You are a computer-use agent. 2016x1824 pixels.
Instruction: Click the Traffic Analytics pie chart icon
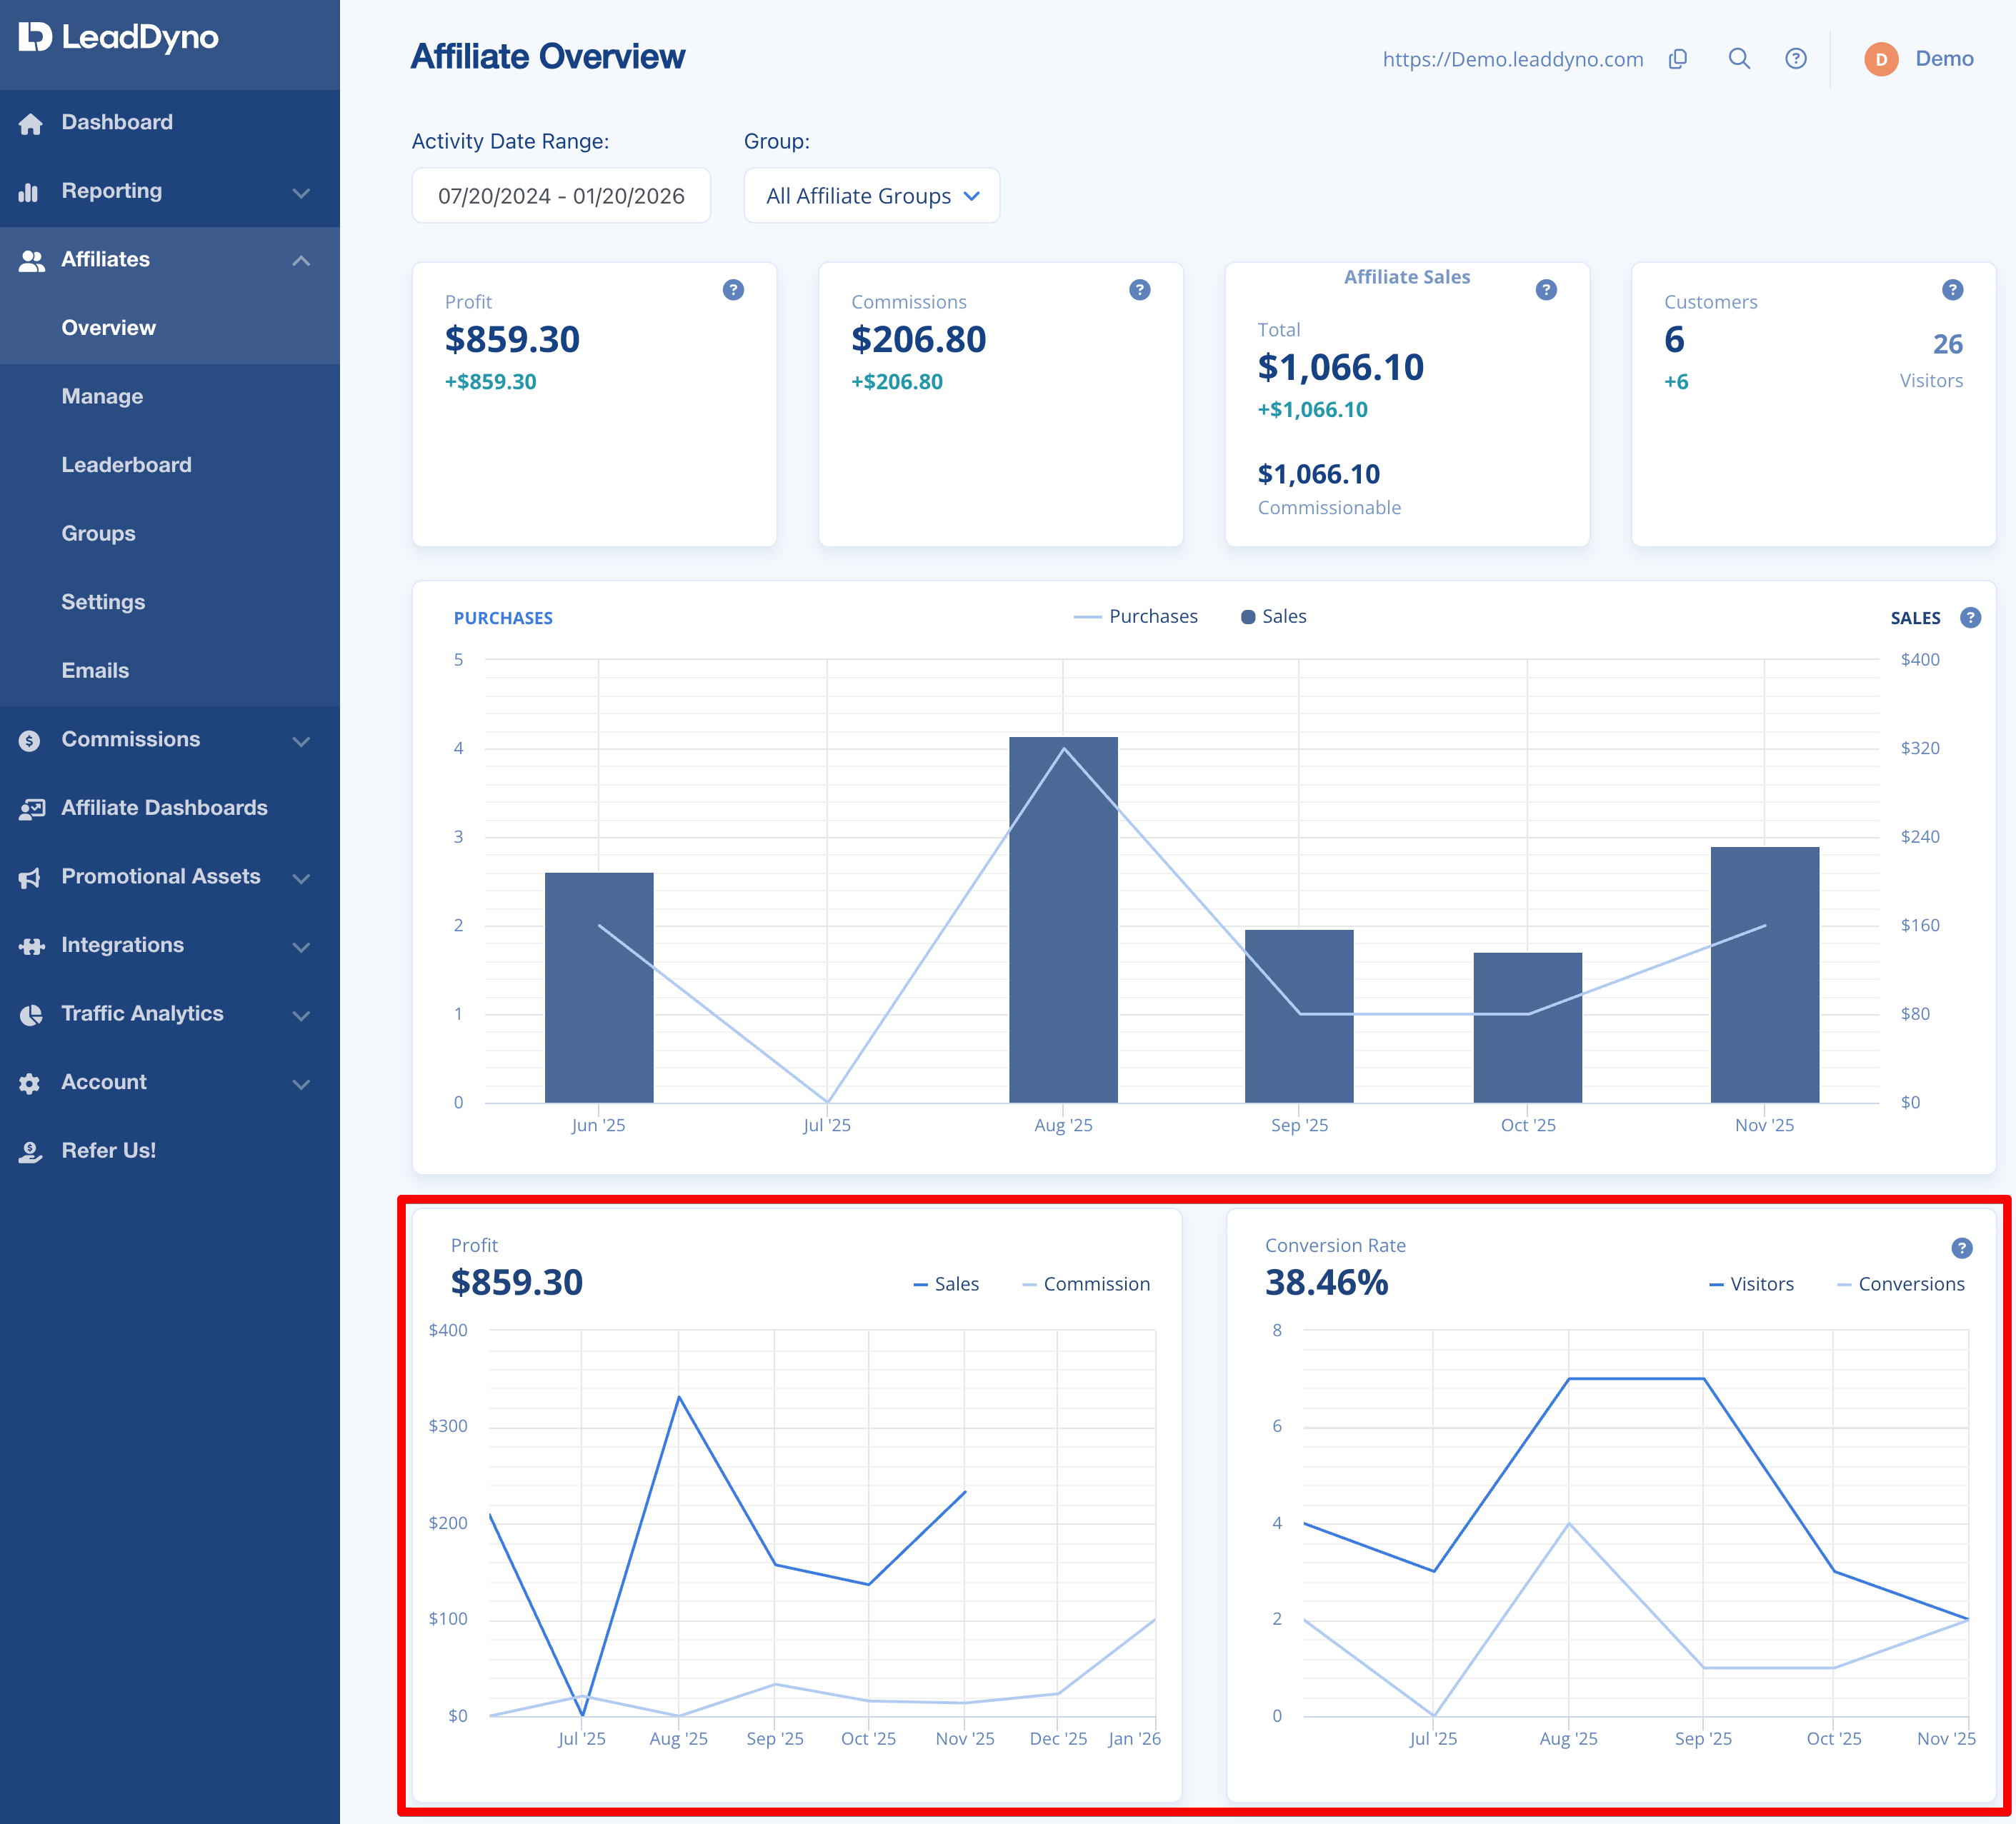pyautogui.click(x=31, y=1014)
